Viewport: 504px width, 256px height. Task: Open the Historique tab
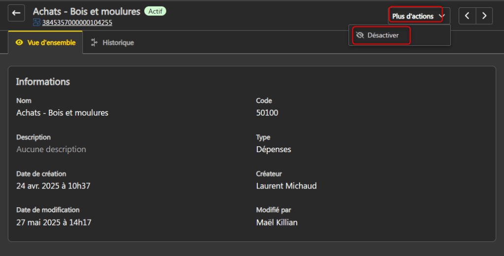point(118,43)
